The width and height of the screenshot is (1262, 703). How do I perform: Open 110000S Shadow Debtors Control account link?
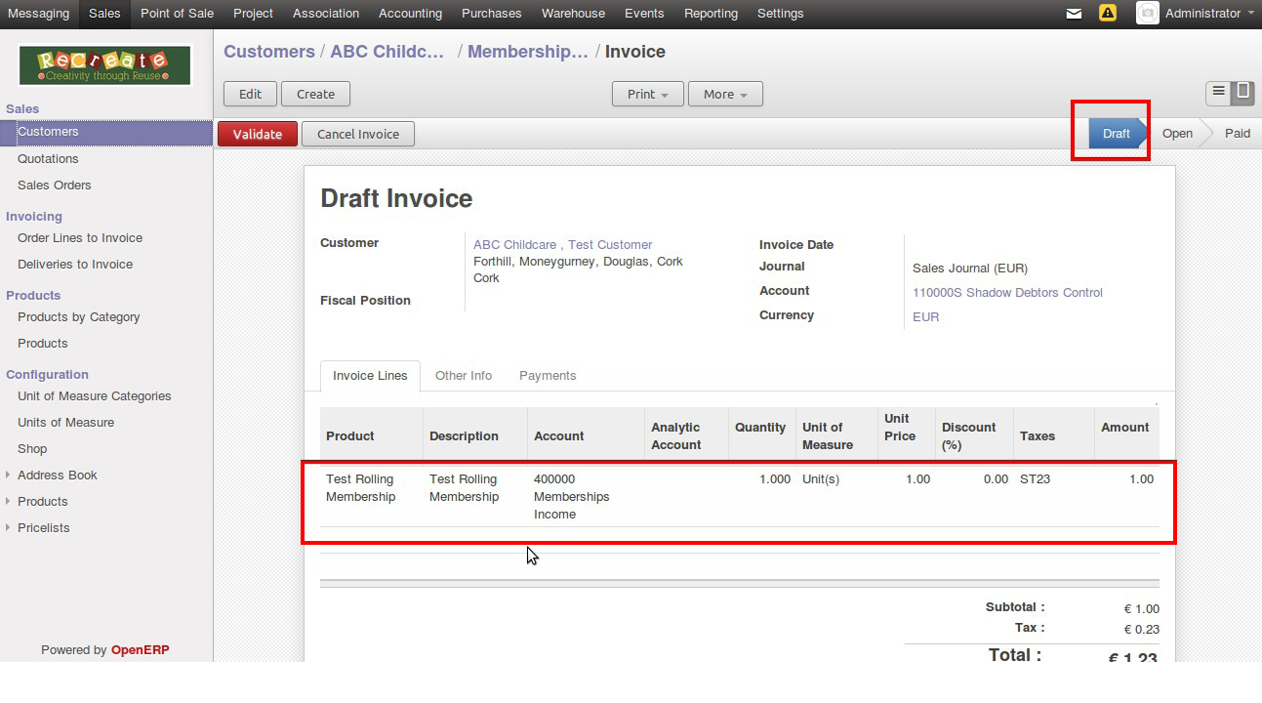coord(1007,293)
